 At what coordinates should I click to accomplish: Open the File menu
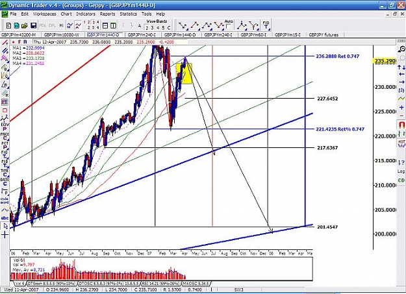click(x=13, y=14)
